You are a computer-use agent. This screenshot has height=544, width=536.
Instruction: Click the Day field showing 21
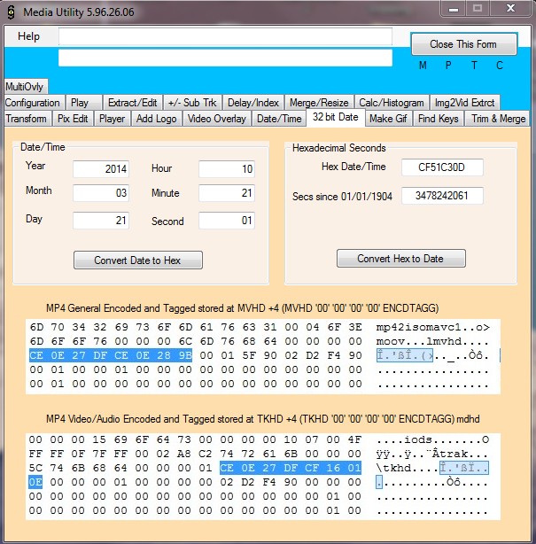click(101, 221)
